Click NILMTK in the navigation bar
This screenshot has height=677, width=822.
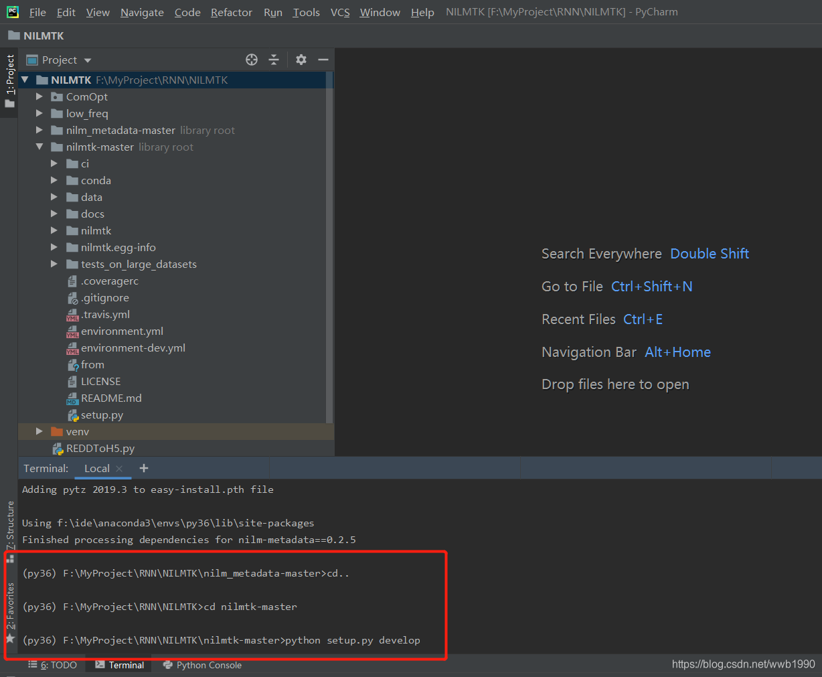click(x=36, y=35)
